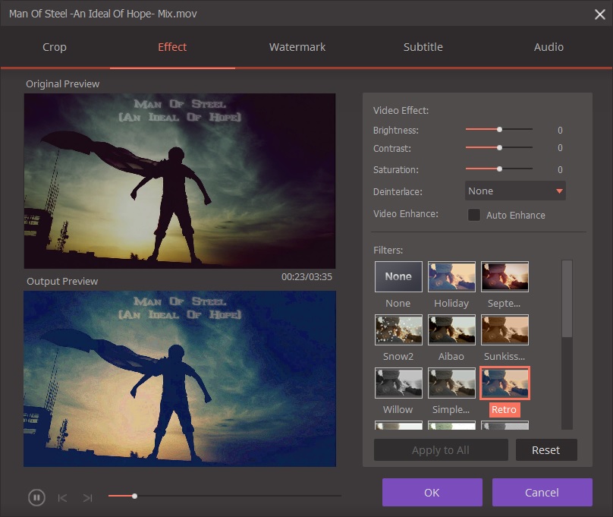Screen dimensions: 613x517
Task: Switch to the Audio tab
Action: [549, 47]
